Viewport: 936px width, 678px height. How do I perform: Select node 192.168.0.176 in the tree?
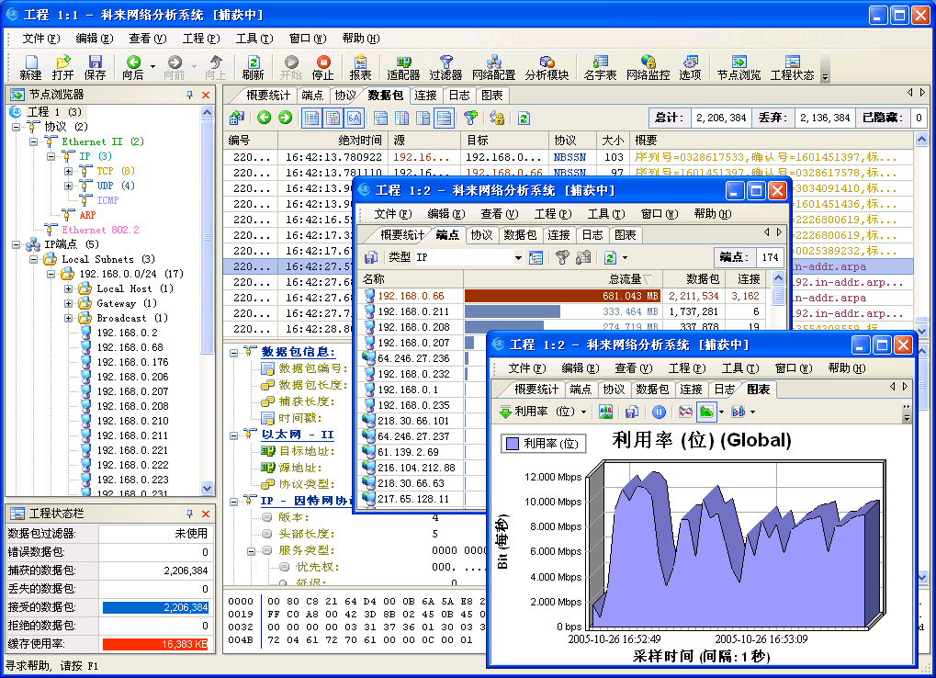pos(132,362)
